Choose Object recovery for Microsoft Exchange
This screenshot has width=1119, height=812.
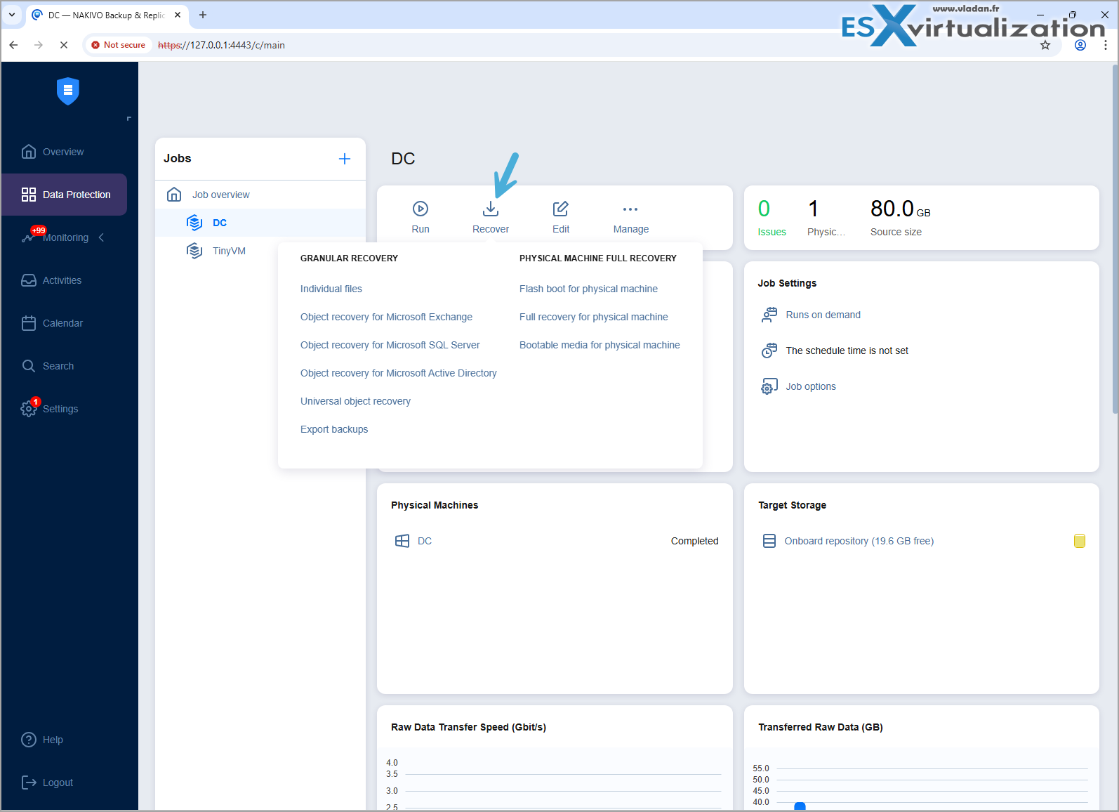tap(386, 317)
